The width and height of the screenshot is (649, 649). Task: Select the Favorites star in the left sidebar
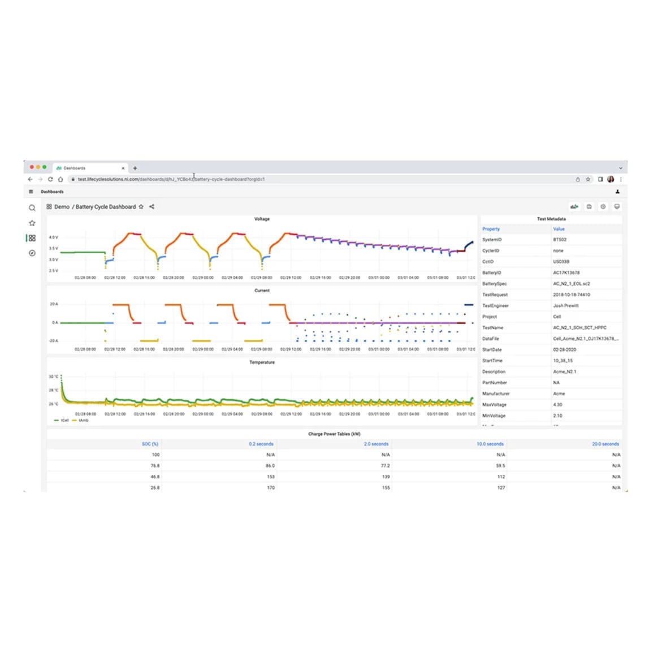[x=32, y=223]
